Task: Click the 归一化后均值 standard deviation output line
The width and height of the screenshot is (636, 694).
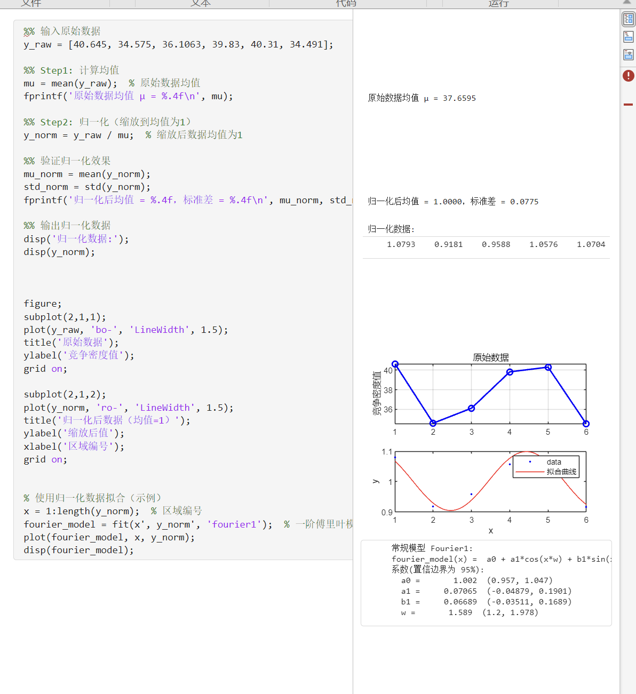Action: [x=453, y=202]
